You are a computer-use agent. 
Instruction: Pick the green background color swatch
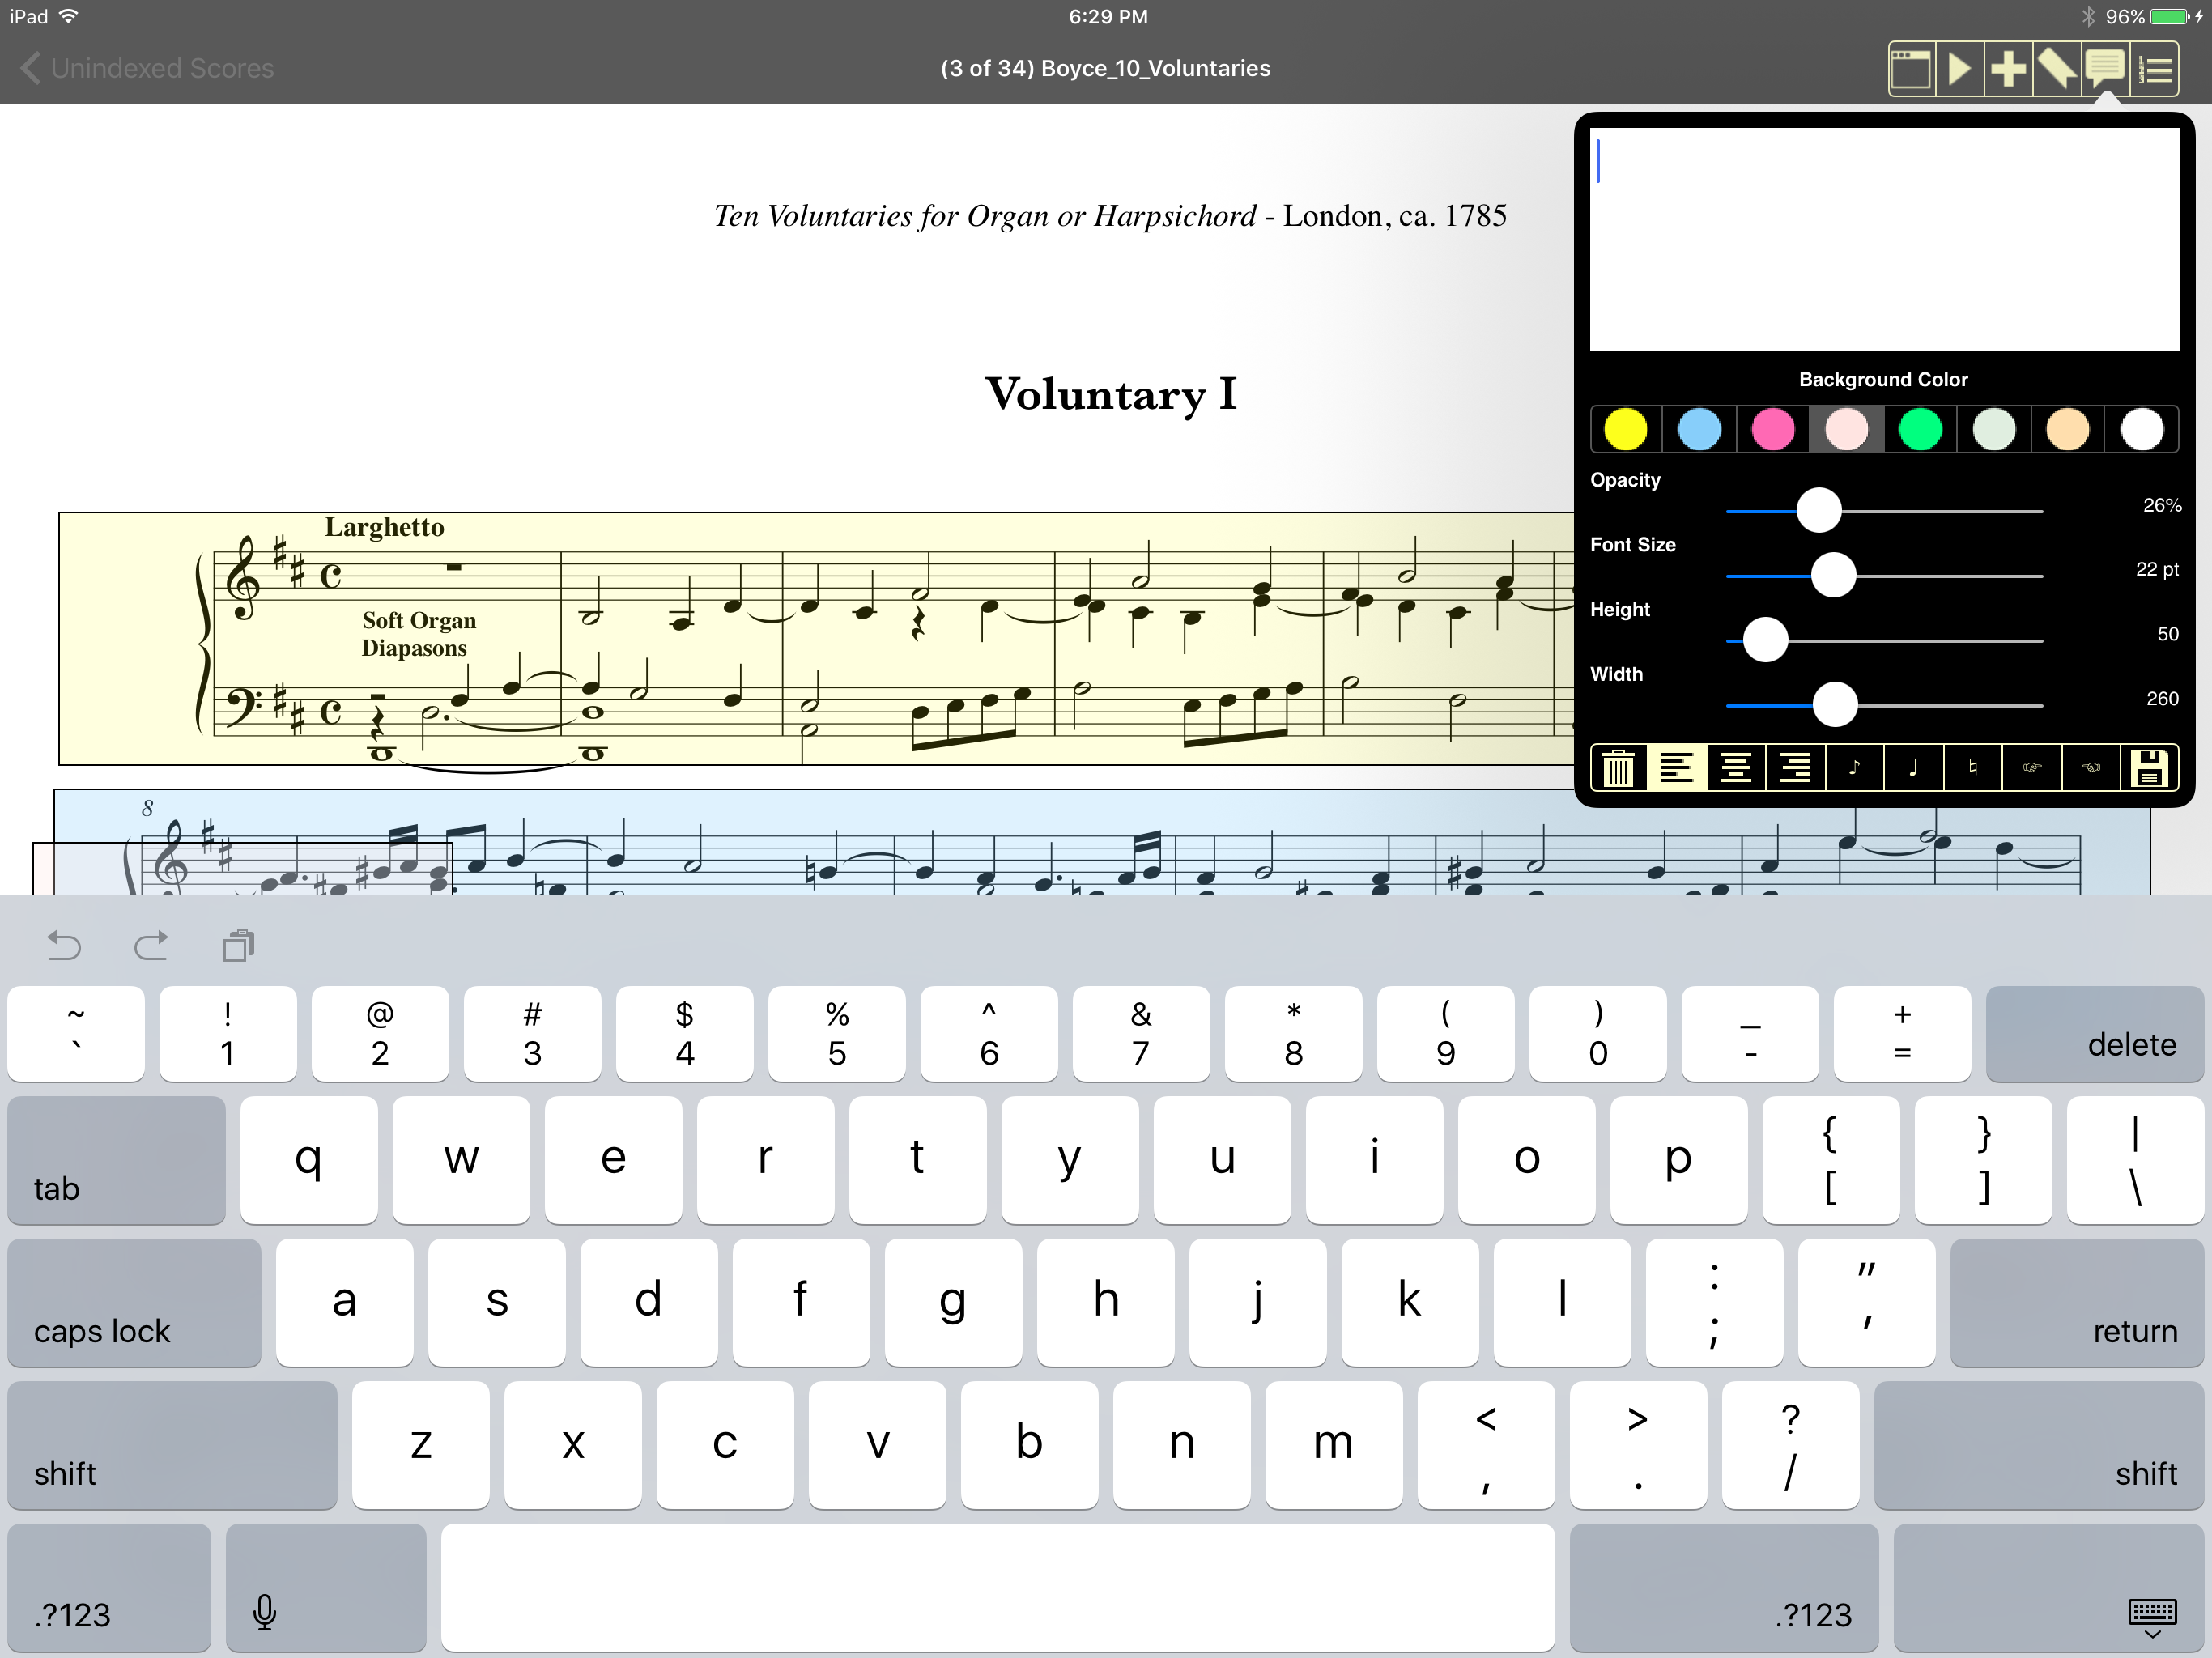[1920, 430]
